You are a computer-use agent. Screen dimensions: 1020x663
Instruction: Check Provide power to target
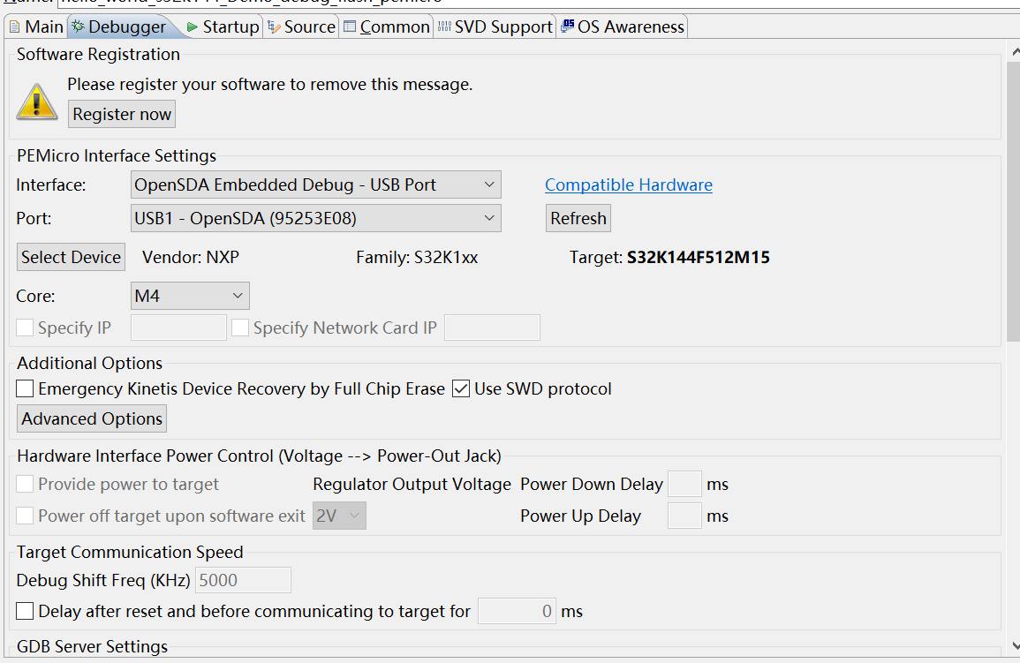click(25, 485)
